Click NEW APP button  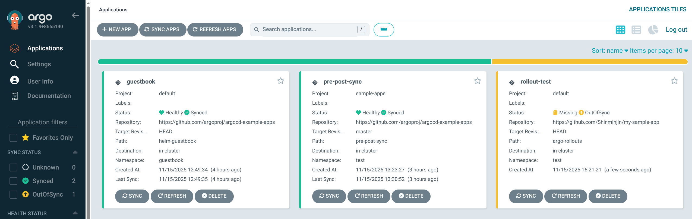[117, 29]
